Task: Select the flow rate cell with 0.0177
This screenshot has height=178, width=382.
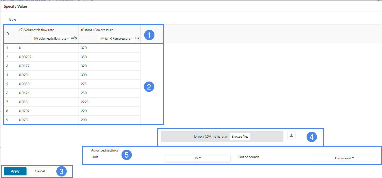Action: coord(48,66)
